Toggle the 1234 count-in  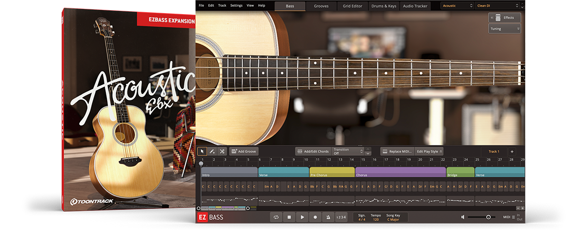pyautogui.click(x=342, y=217)
